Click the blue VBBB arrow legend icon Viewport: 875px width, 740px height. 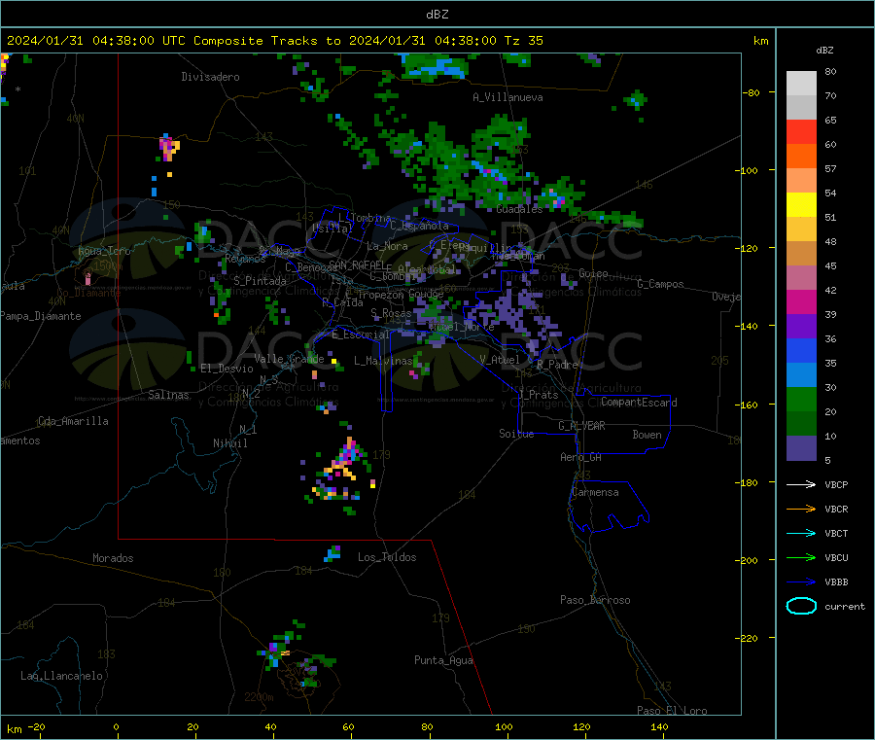(x=801, y=582)
